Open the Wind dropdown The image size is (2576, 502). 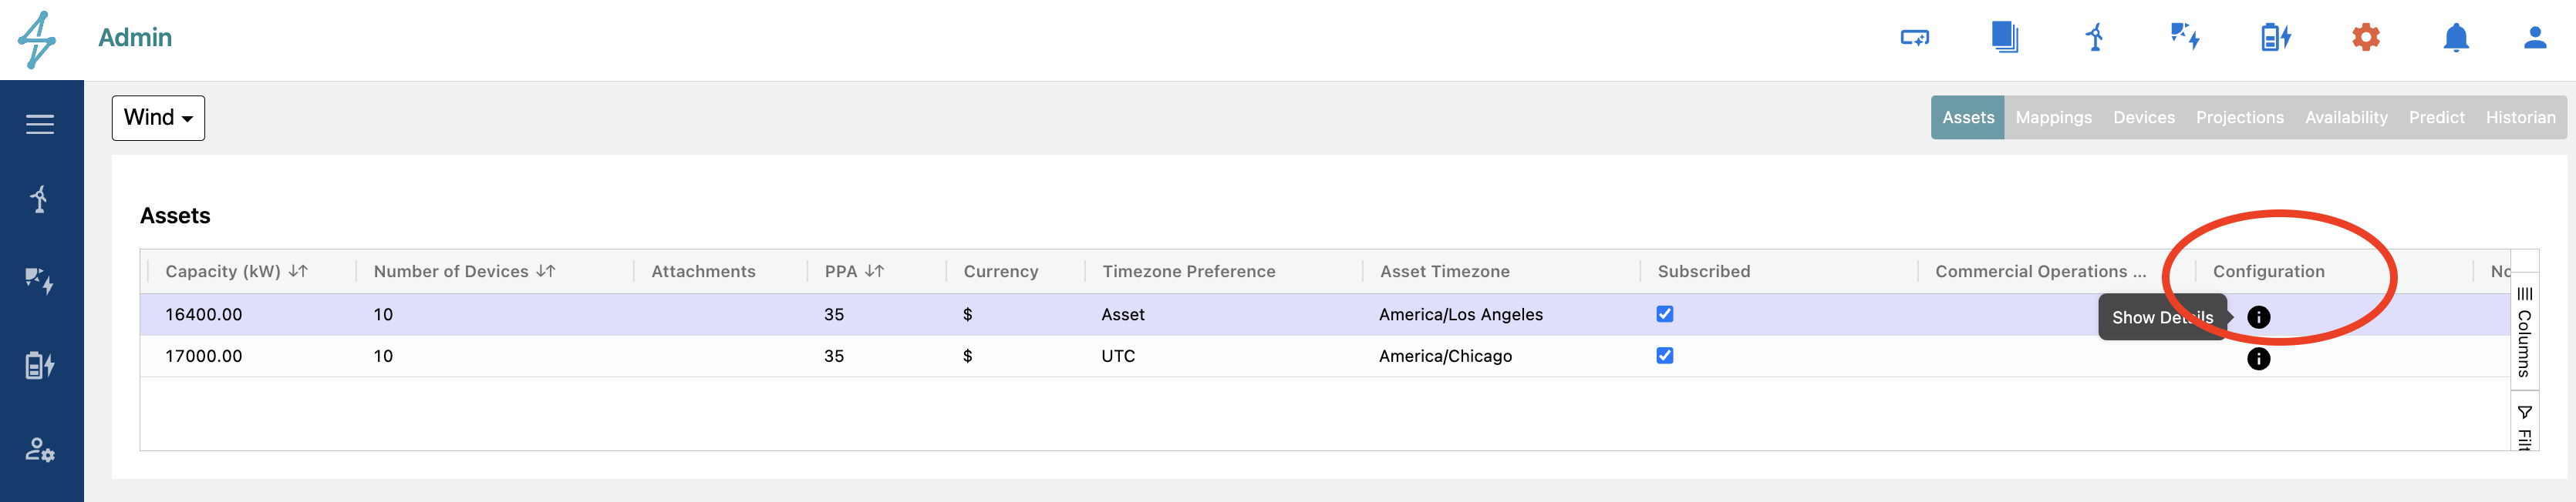coord(158,118)
